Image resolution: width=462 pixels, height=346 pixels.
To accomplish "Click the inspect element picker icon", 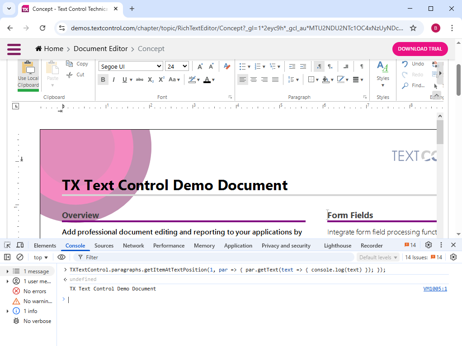I will [x=7, y=245].
